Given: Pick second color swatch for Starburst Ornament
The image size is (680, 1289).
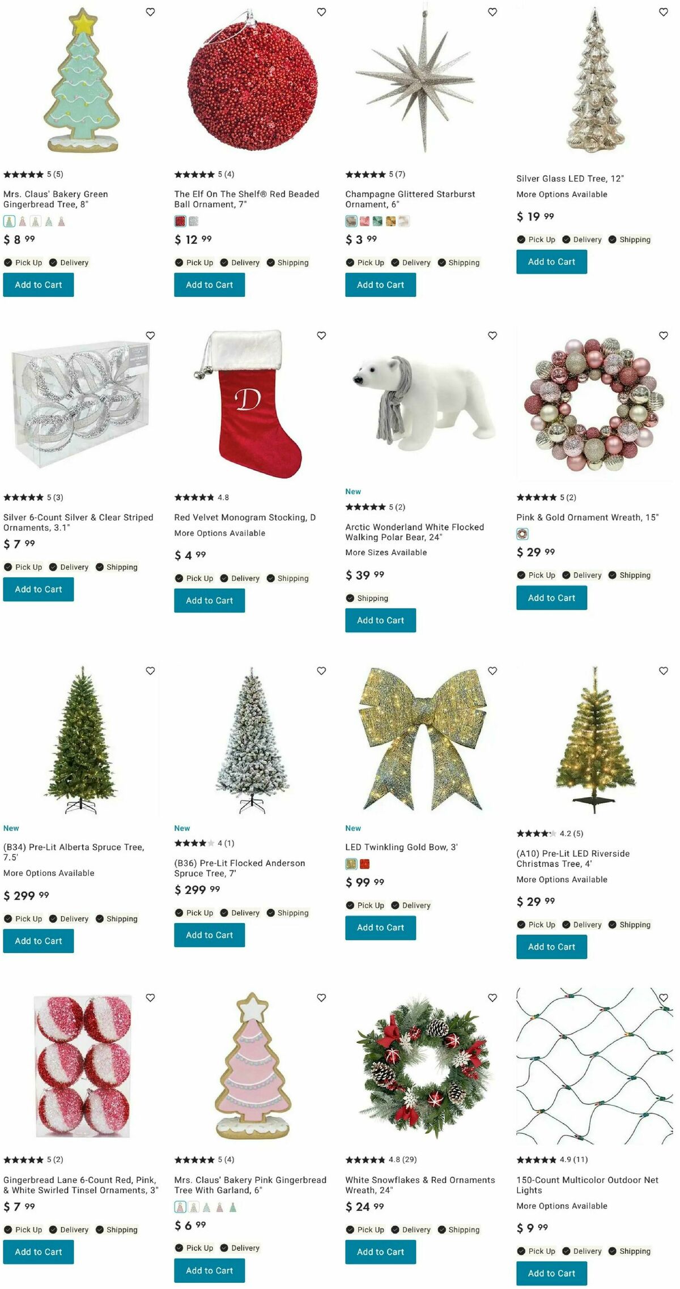Looking at the screenshot, I should pyautogui.click(x=364, y=221).
